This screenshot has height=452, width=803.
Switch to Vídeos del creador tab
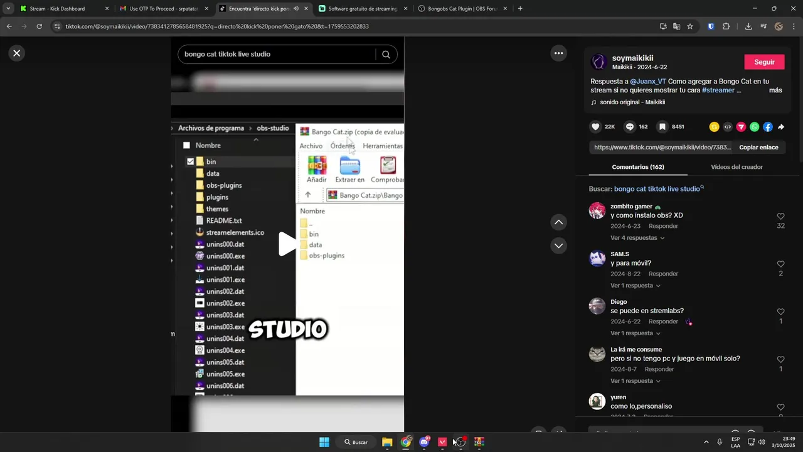[x=737, y=167]
